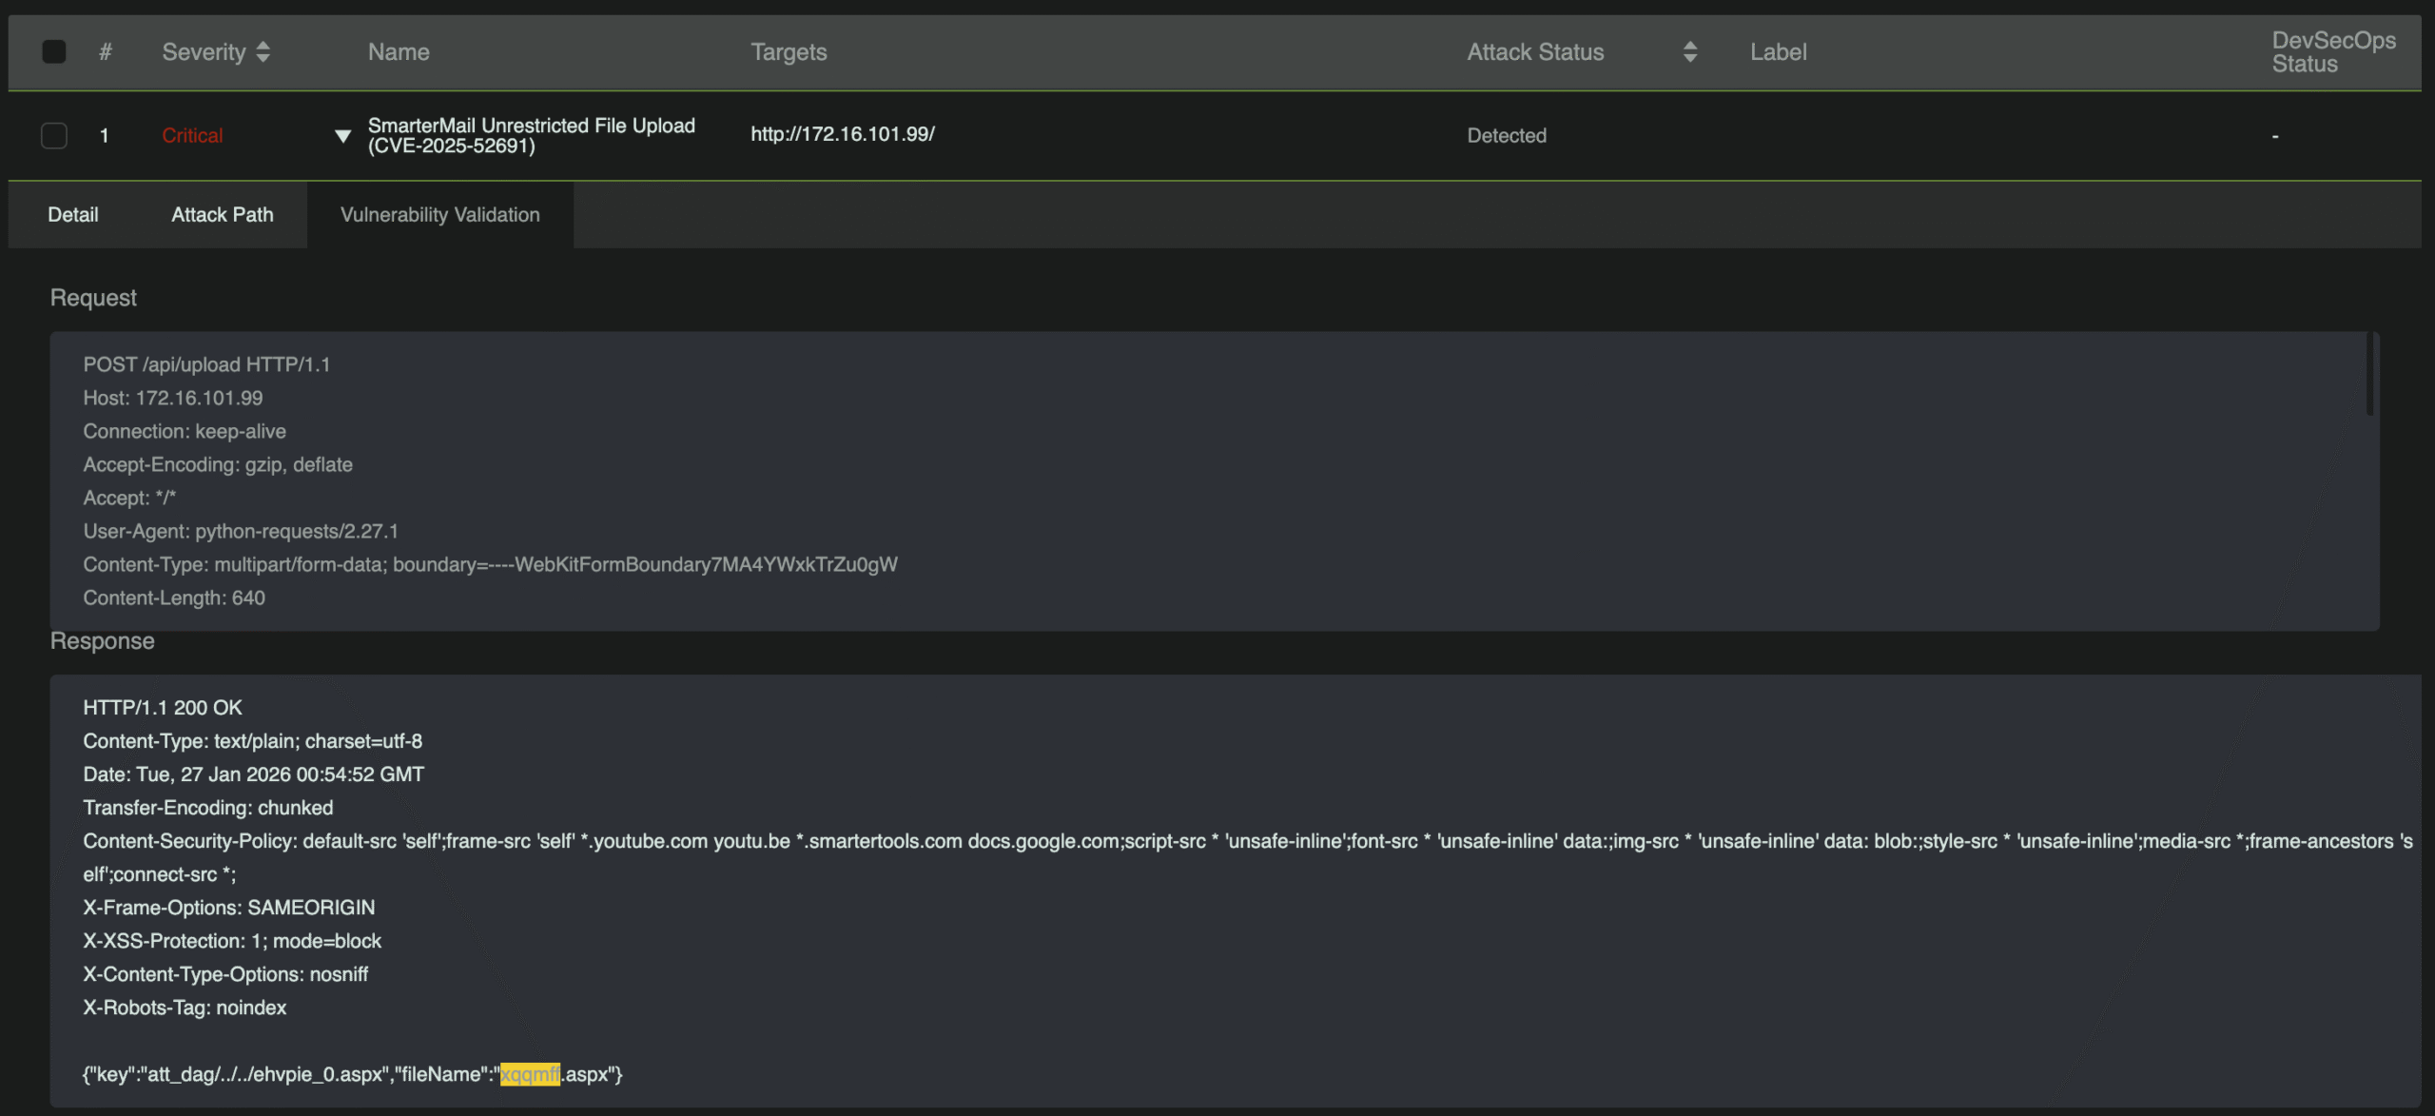The height and width of the screenshot is (1116, 2435).
Task: Switch to the Attack Path tab
Action: [x=223, y=215]
